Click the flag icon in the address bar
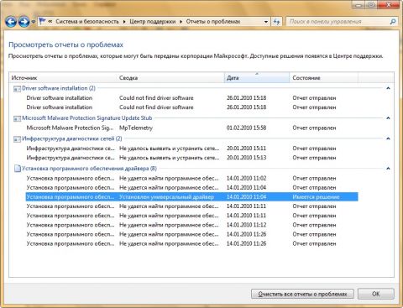This screenshot has width=403, height=308. tap(42, 21)
